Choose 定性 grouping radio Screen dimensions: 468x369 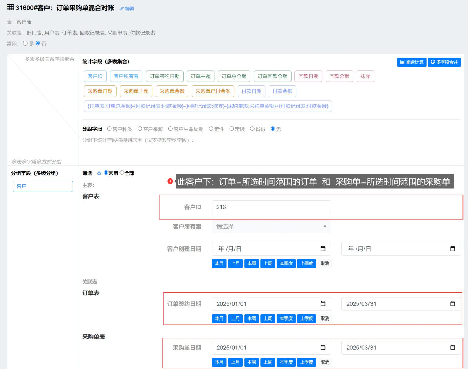[x=211, y=129]
